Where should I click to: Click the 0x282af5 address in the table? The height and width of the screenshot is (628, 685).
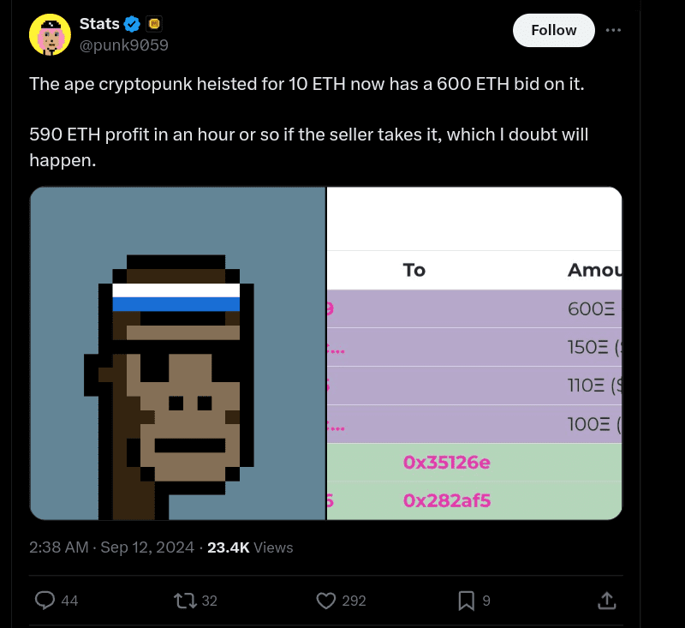coord(447,500)
